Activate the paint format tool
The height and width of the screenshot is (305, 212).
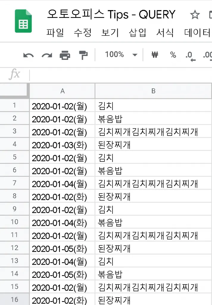pos(83,55)
